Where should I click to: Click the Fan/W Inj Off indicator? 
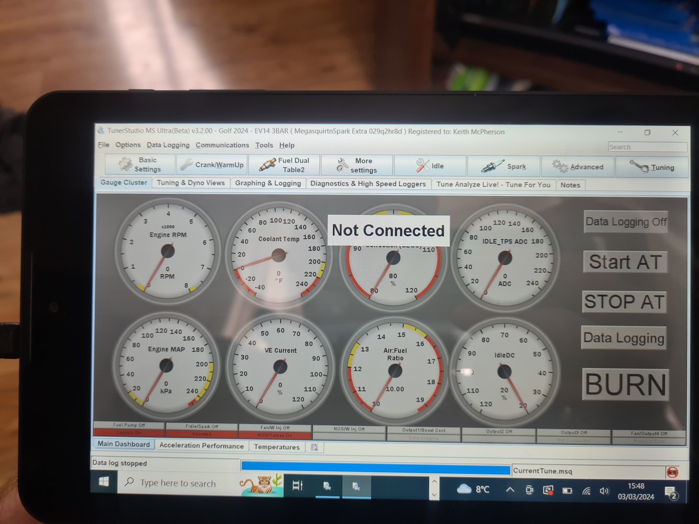tap(275, 428)
